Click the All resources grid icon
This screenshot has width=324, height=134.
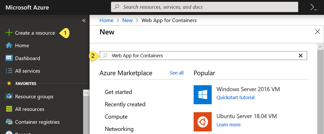click(9, 109)
